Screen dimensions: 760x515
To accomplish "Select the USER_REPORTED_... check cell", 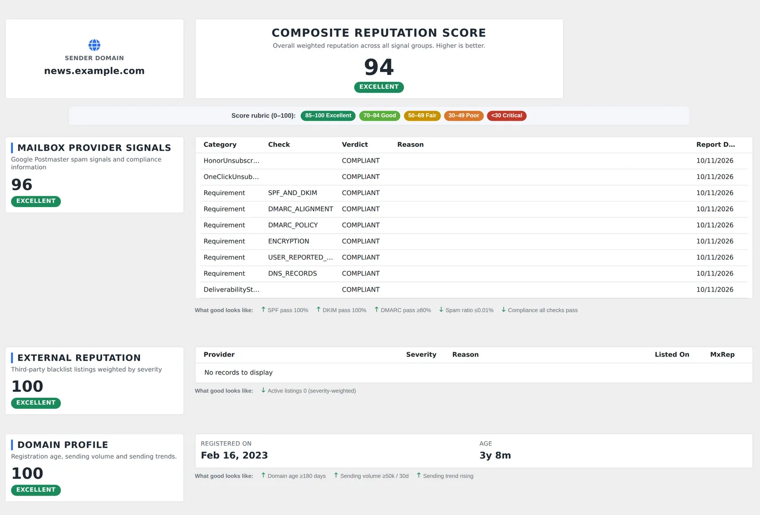I will click(301, 257).
